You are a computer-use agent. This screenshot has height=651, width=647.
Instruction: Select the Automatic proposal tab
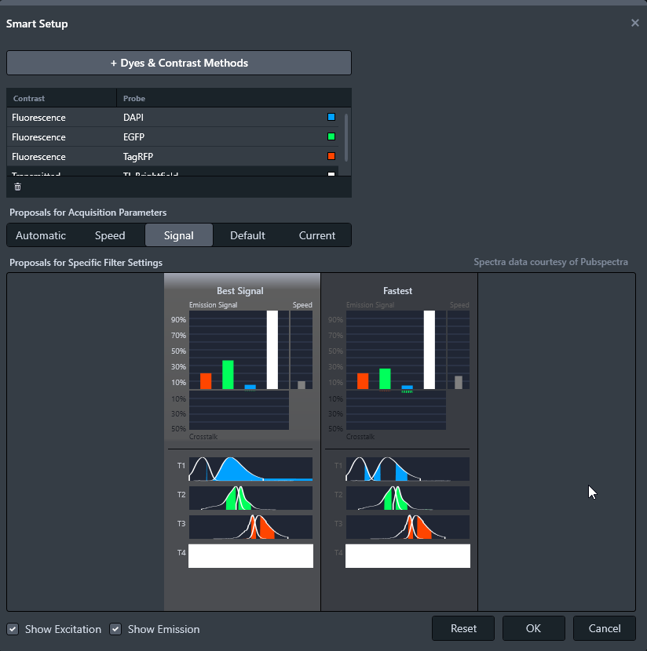[41, 235]
